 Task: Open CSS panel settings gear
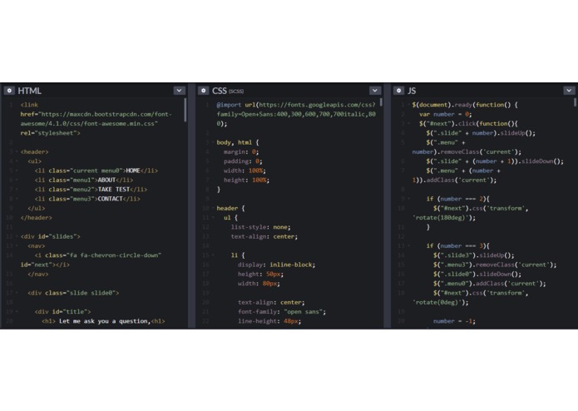click(203, 91)
